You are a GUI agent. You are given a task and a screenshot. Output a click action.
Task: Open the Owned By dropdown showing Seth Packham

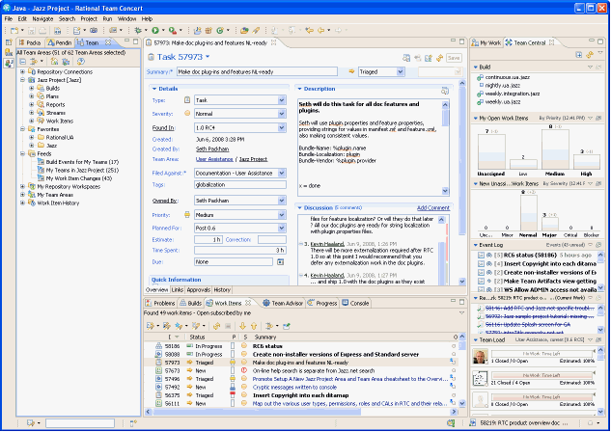pyautogui.click(x=282, y=201)
